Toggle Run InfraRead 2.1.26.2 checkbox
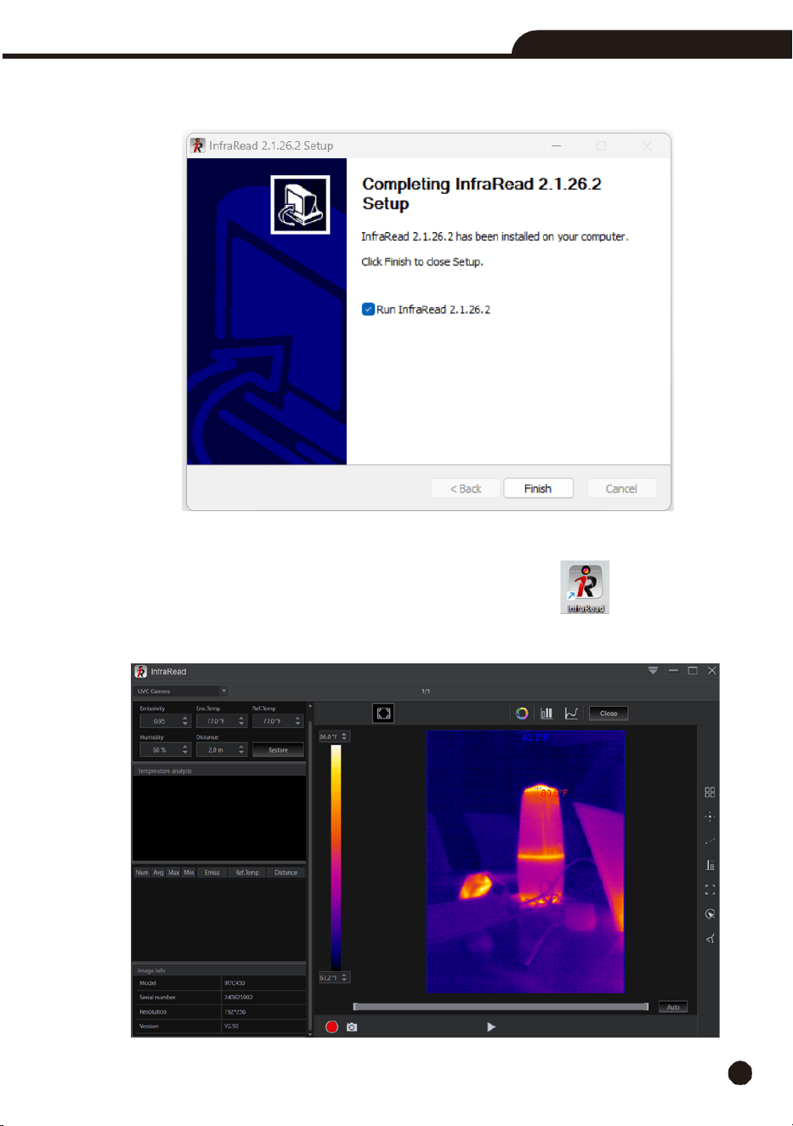Viewport: 793px width, 1126px height. tap(368, 310)
